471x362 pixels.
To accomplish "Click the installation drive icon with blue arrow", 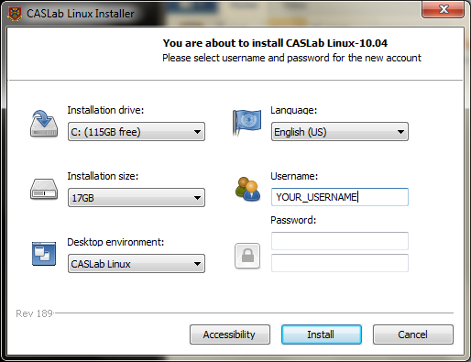I will [44, 124].
